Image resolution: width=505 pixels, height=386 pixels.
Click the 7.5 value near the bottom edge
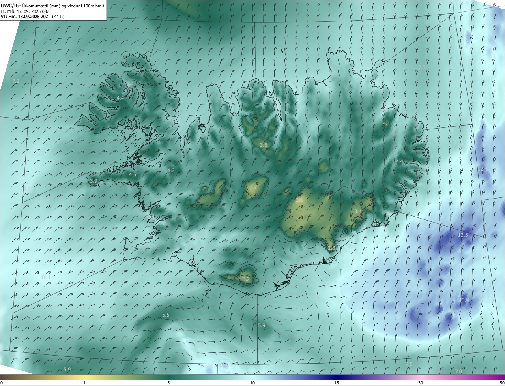tap(409, 364)
